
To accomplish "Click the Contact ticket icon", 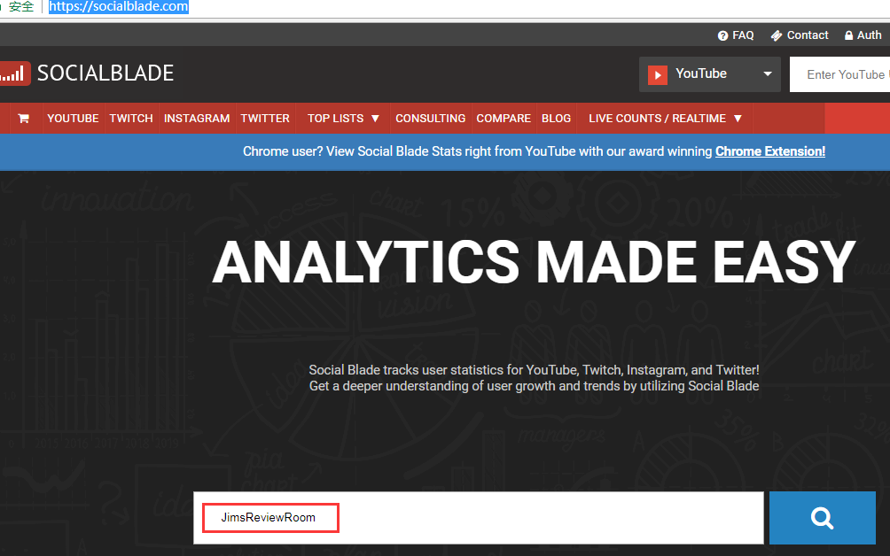I will (777, 35).
